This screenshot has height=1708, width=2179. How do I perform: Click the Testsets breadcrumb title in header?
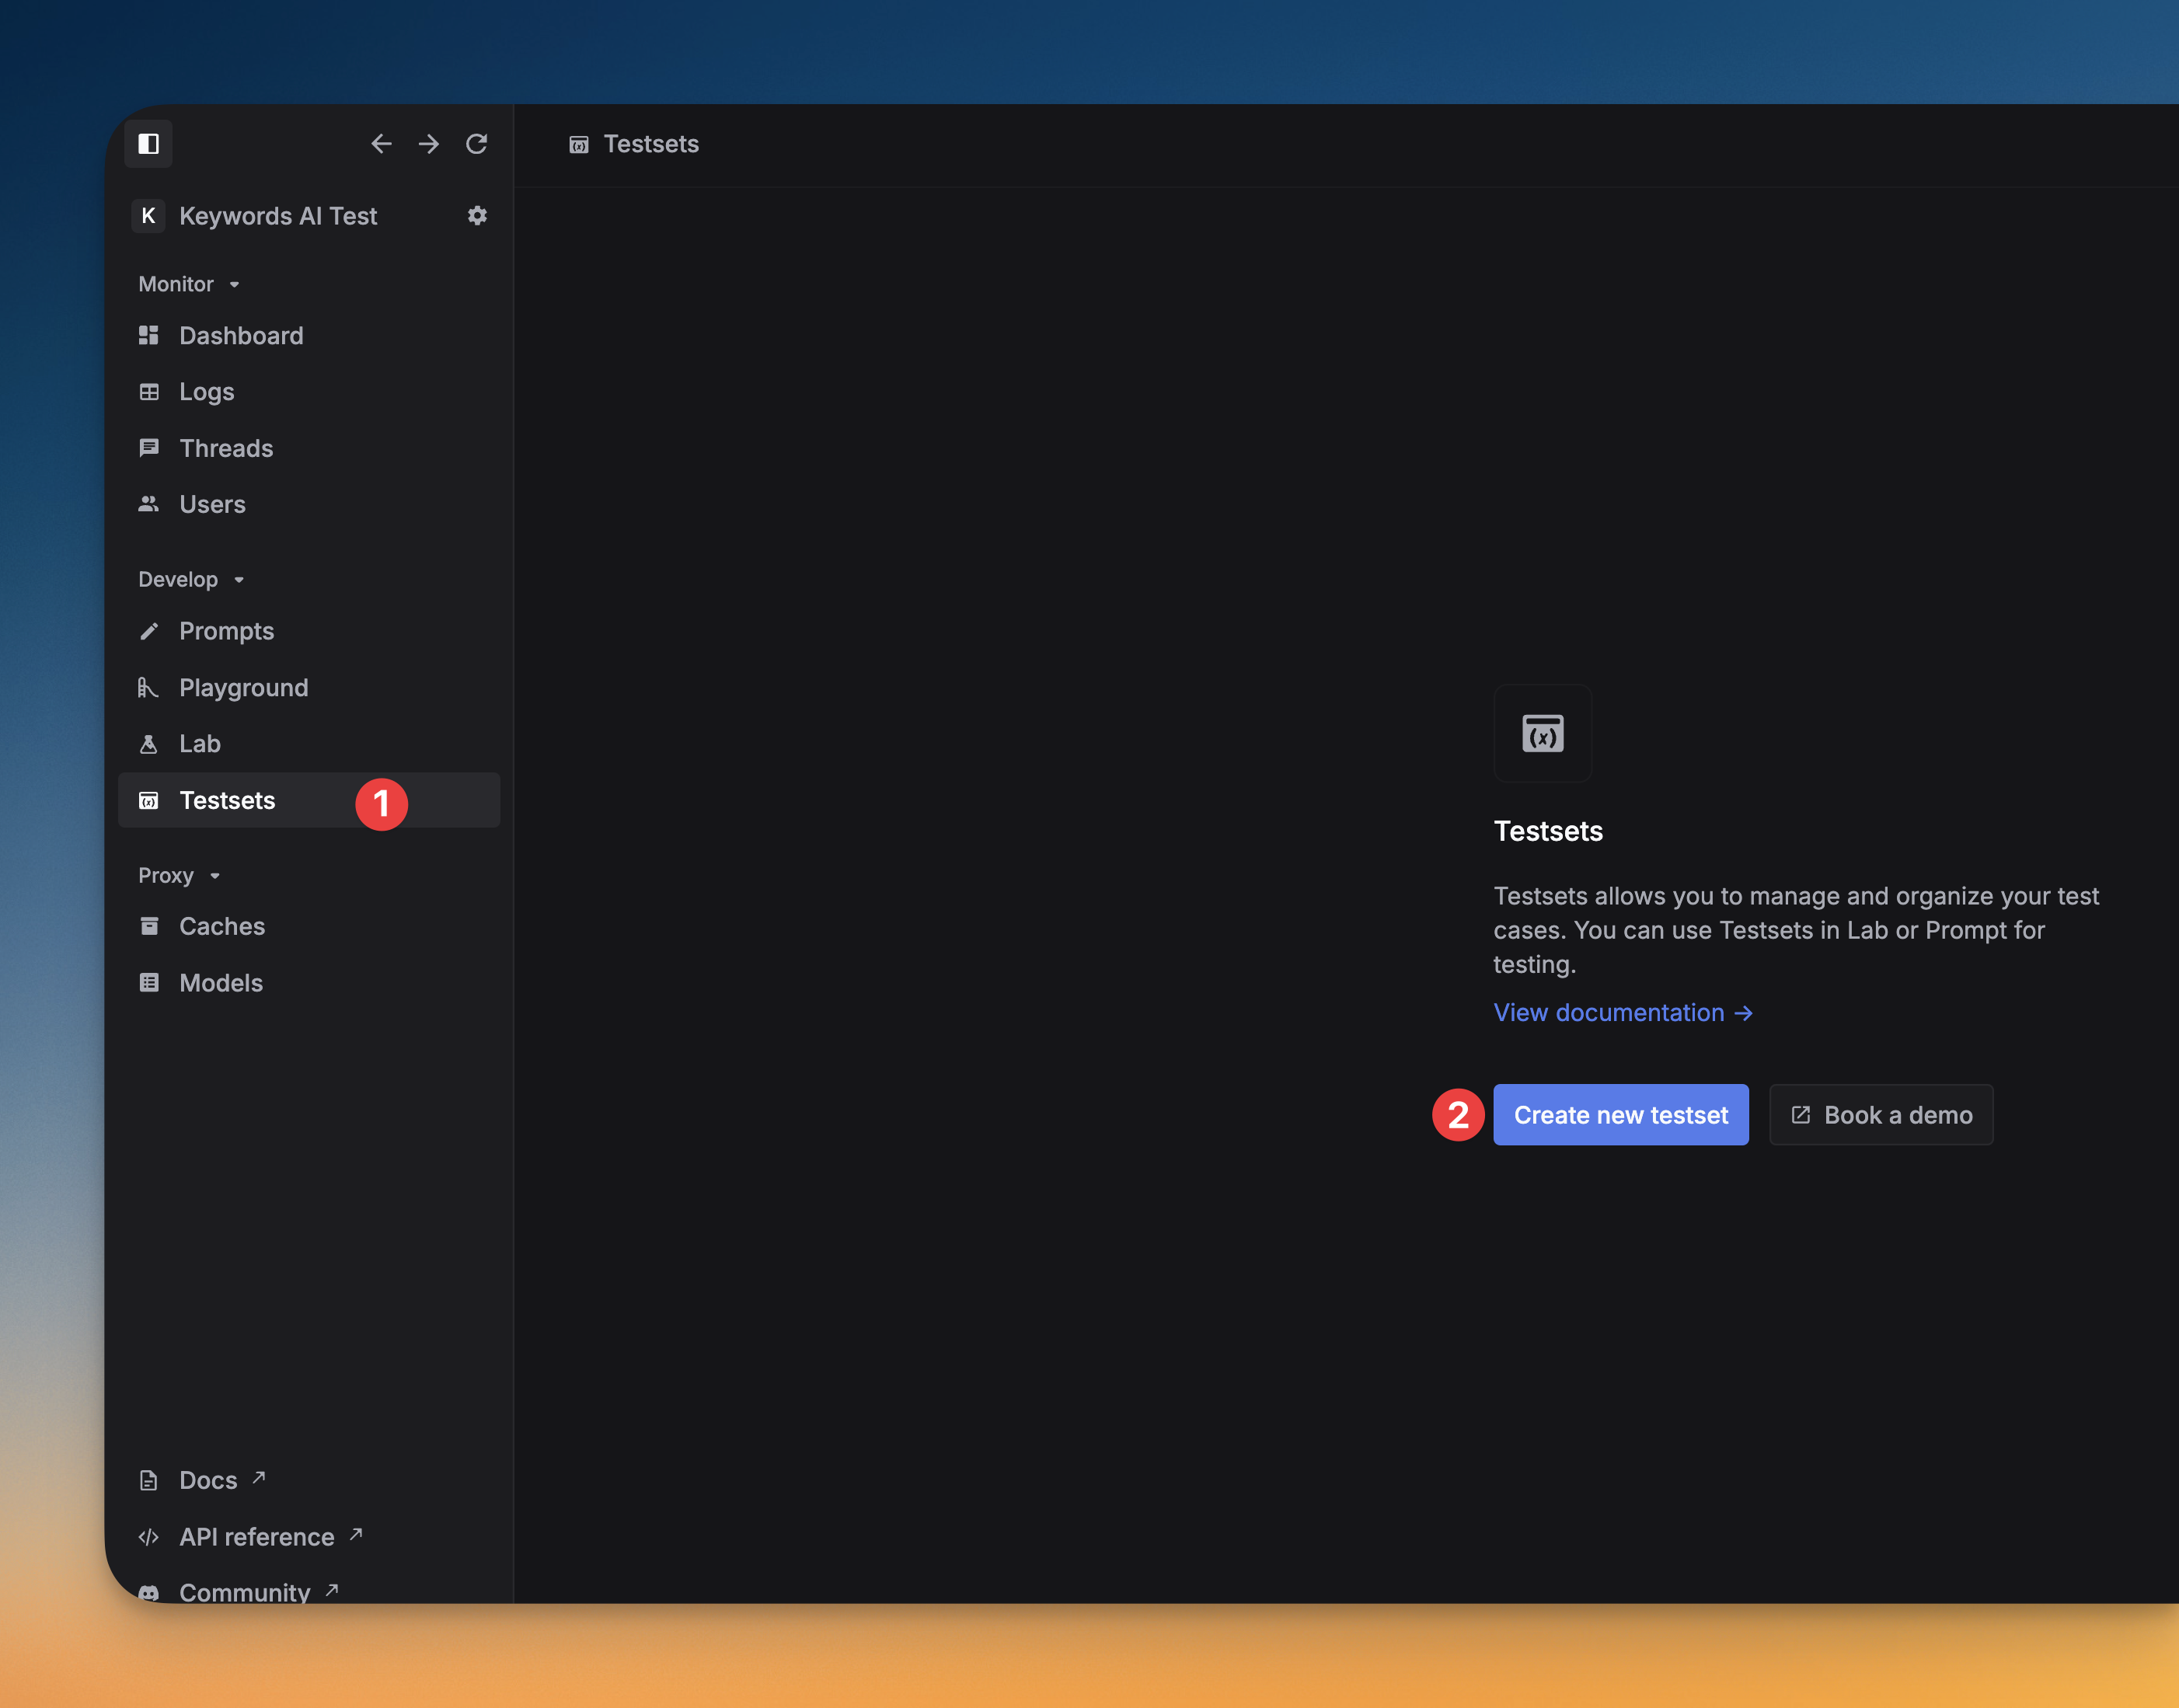[651, 144]
